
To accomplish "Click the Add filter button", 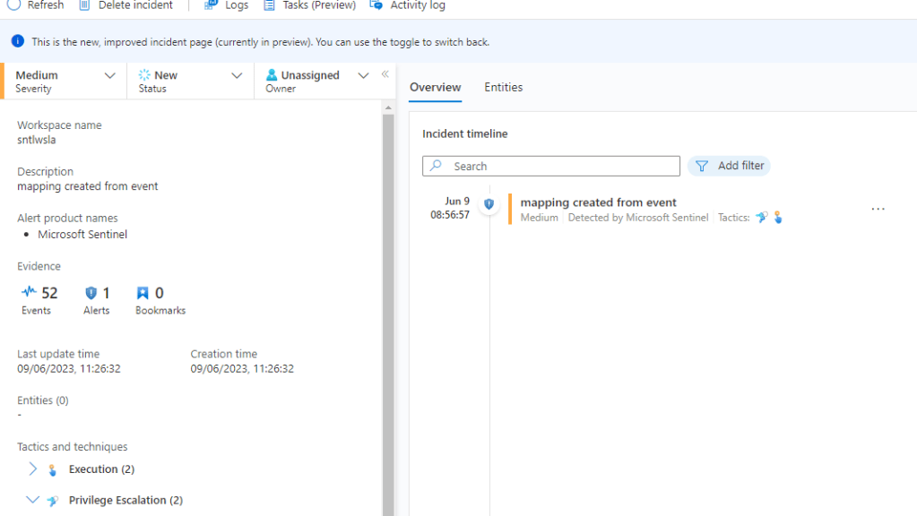I will click(x=729, y=166).
